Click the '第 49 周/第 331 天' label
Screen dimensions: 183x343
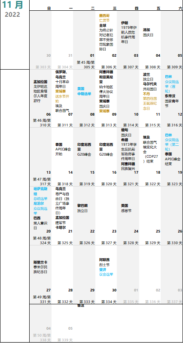[42, 299]
